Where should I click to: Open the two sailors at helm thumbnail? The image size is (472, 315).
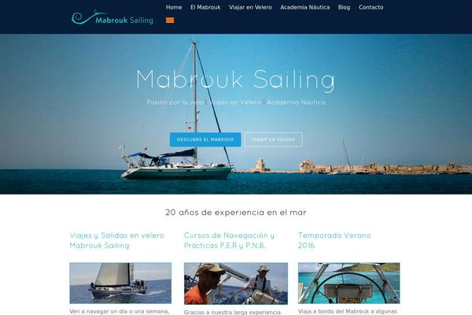(x=236, y=283)
